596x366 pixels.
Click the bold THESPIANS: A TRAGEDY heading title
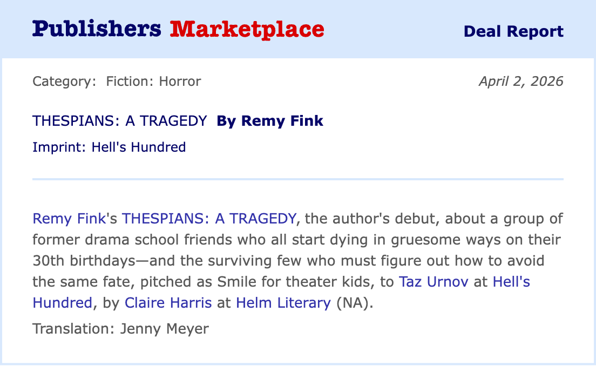tap(119, 121)
